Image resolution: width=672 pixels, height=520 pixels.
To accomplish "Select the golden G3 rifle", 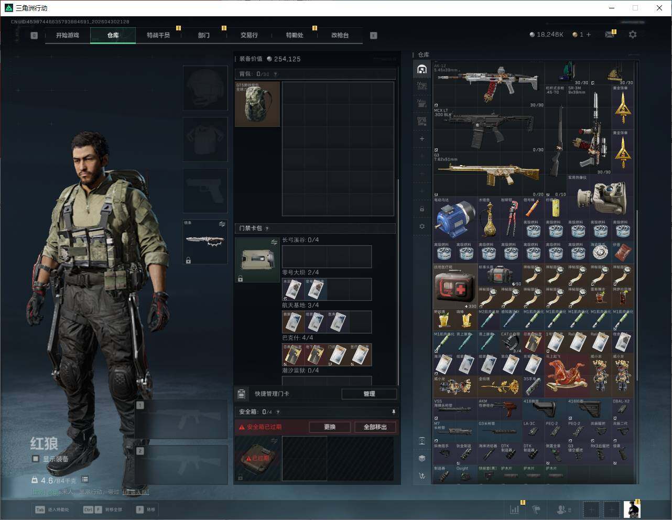I will point(489,175).
